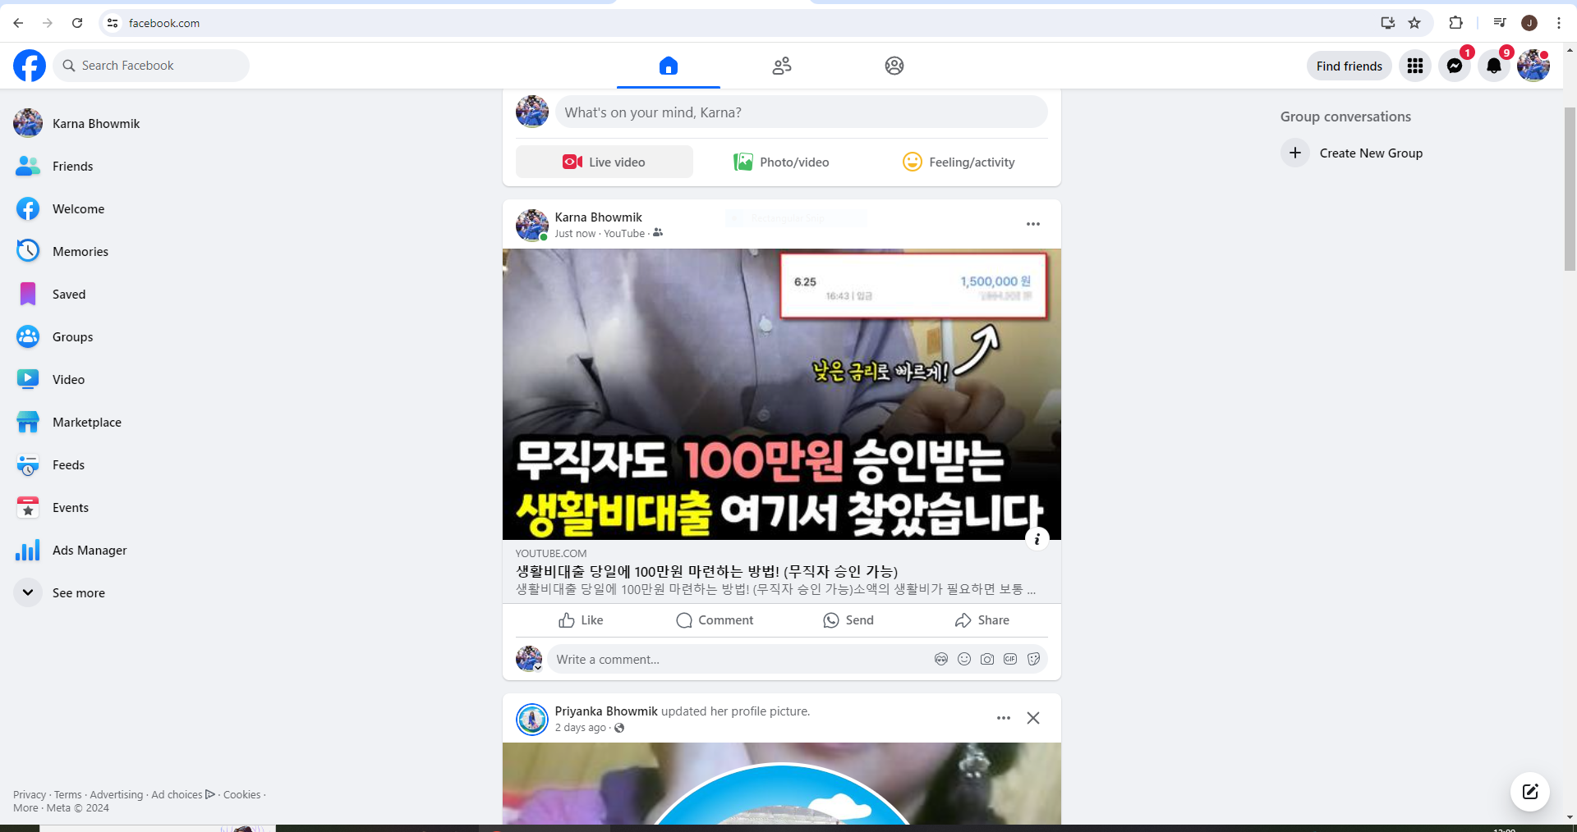1577x832 pixels.
Task: Open options menu on Karna's post
Action: pos(1033,224)
